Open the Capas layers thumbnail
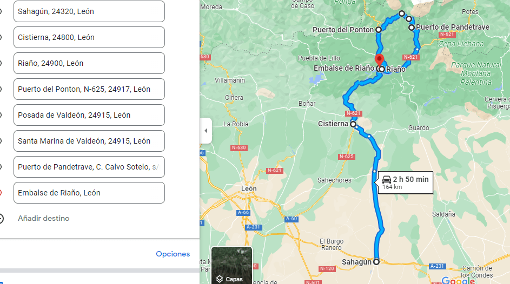Screen dimensions: 510x284 pos(231,266)
